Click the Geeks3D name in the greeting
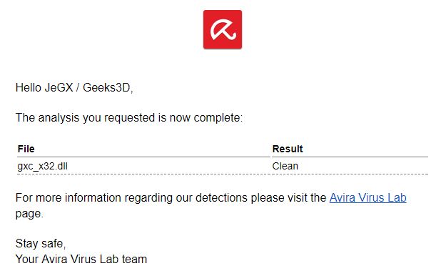This screenshot has width=446, height=271. pos(106,88)
